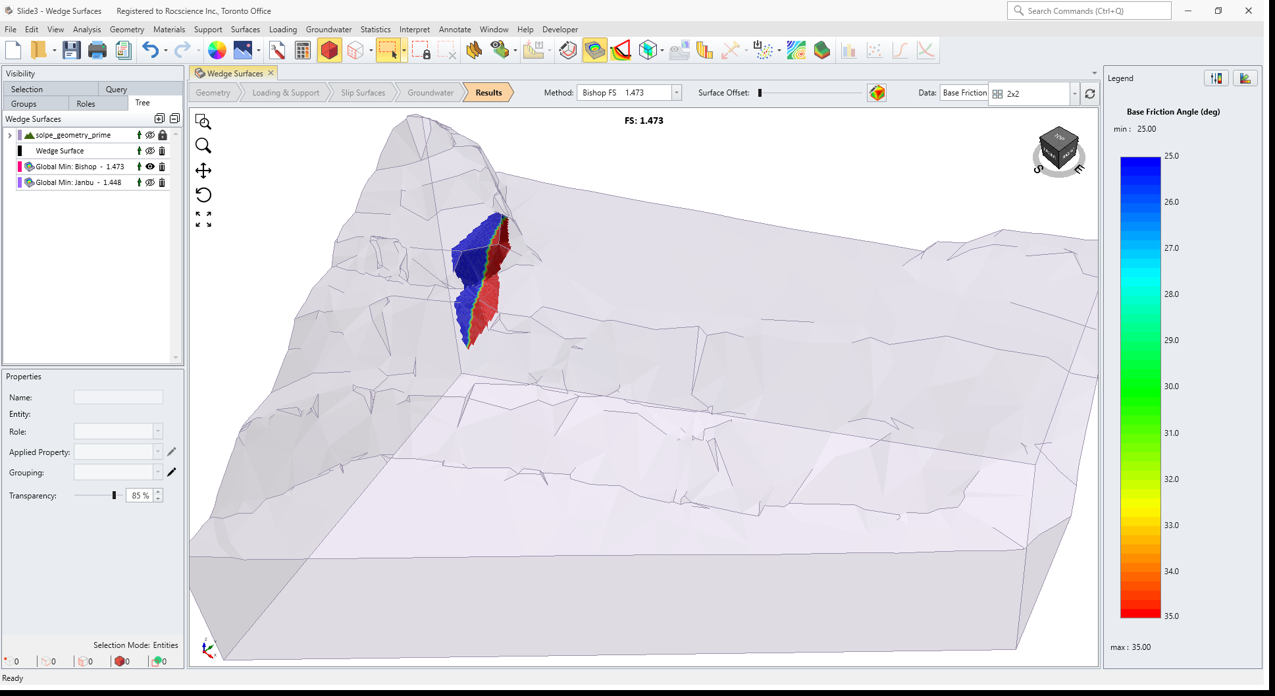Open the Method dropdown showing Bishop FS
Viewport: 1275px width, 696px height.
[676, 92]
